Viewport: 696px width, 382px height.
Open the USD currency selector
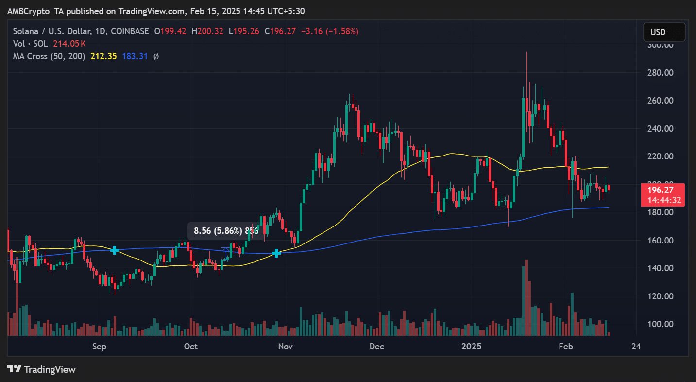coord(664,32)
